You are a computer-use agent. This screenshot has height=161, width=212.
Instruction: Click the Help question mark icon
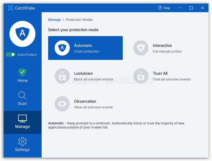pyautogui.click(x=160, y=8)
